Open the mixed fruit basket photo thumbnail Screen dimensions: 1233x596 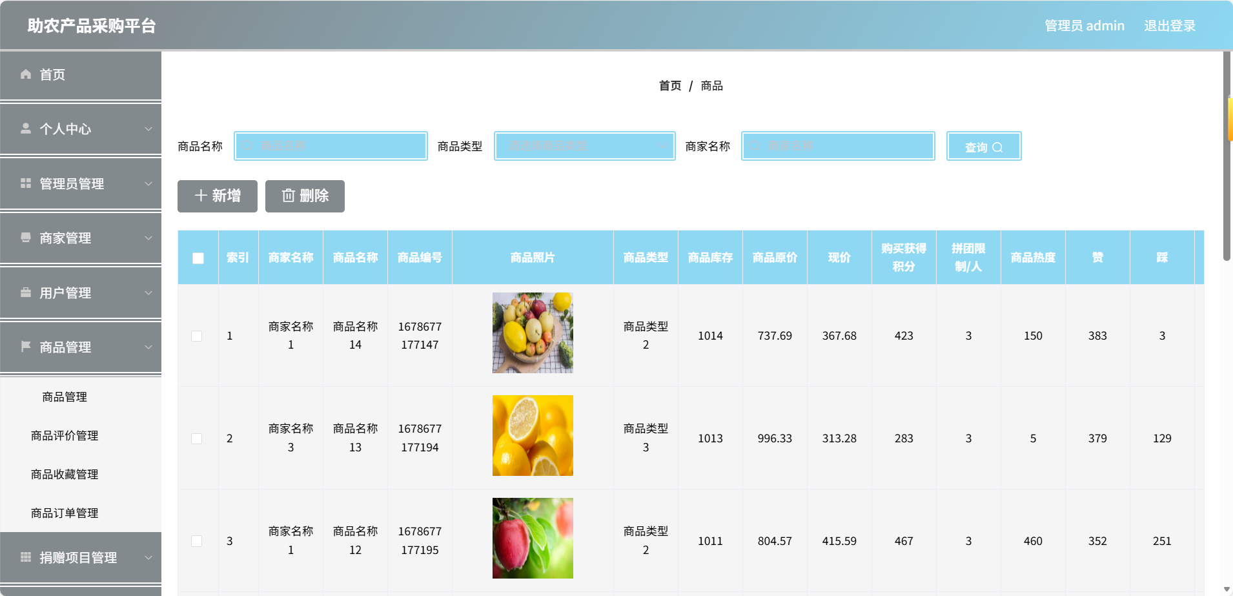click(x=533, y=333)
